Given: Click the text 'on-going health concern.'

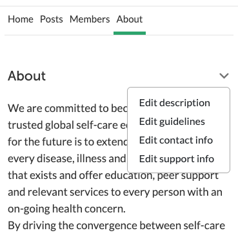Looking at the screenshot, I should click(x=66, y=209).
